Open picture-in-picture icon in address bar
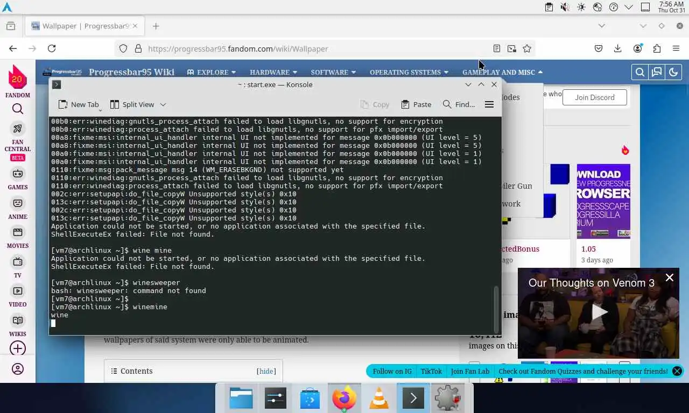The image size is (689, 413). tap(512, 48)
